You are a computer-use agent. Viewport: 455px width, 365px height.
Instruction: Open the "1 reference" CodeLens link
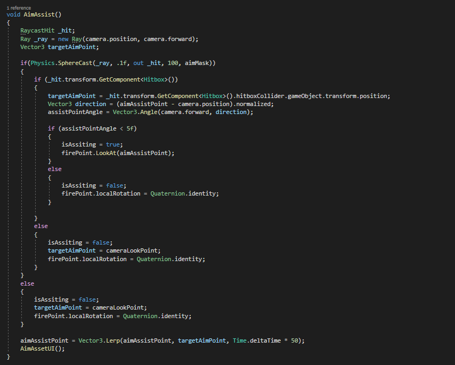19,8
